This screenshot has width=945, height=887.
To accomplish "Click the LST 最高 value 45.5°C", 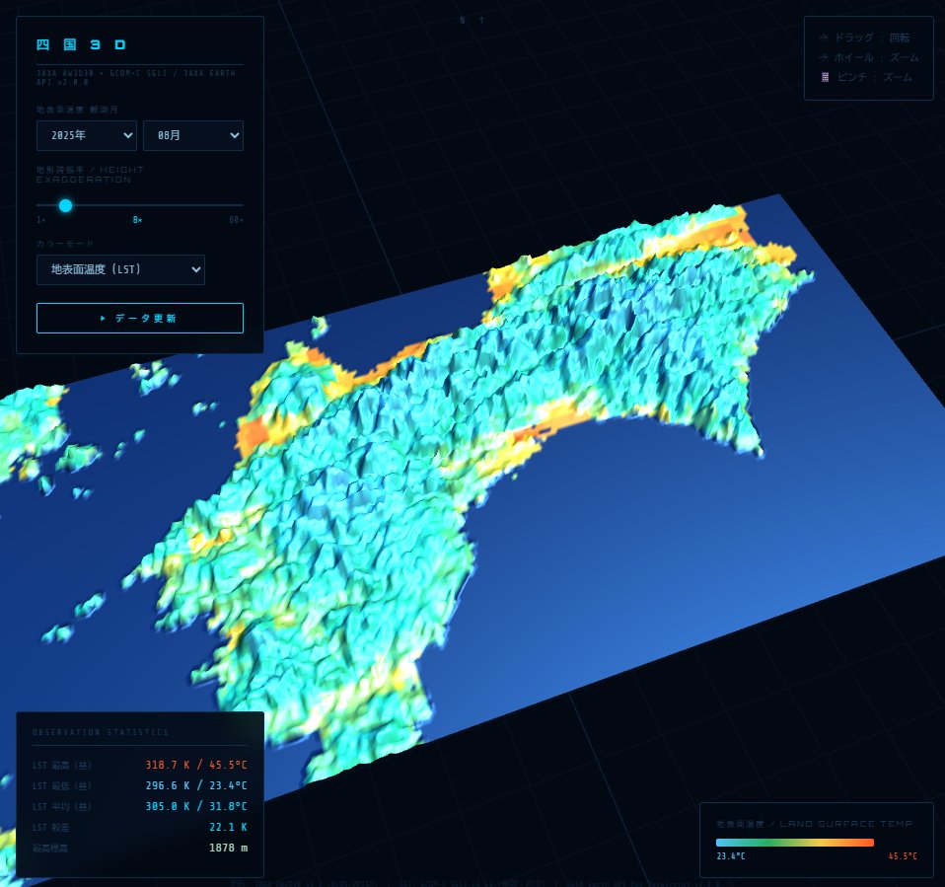I will tap(229, 765).
